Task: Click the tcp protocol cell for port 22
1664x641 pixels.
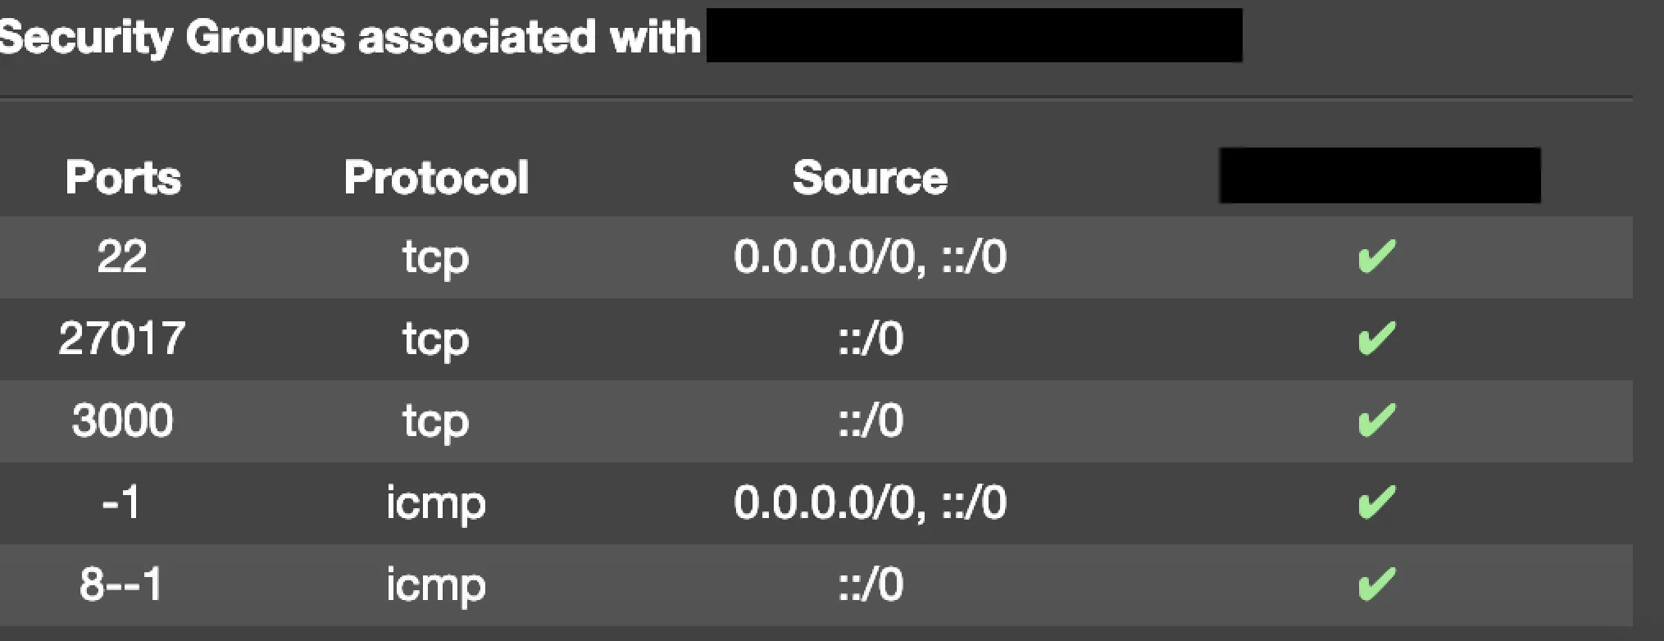Action: 435,257
